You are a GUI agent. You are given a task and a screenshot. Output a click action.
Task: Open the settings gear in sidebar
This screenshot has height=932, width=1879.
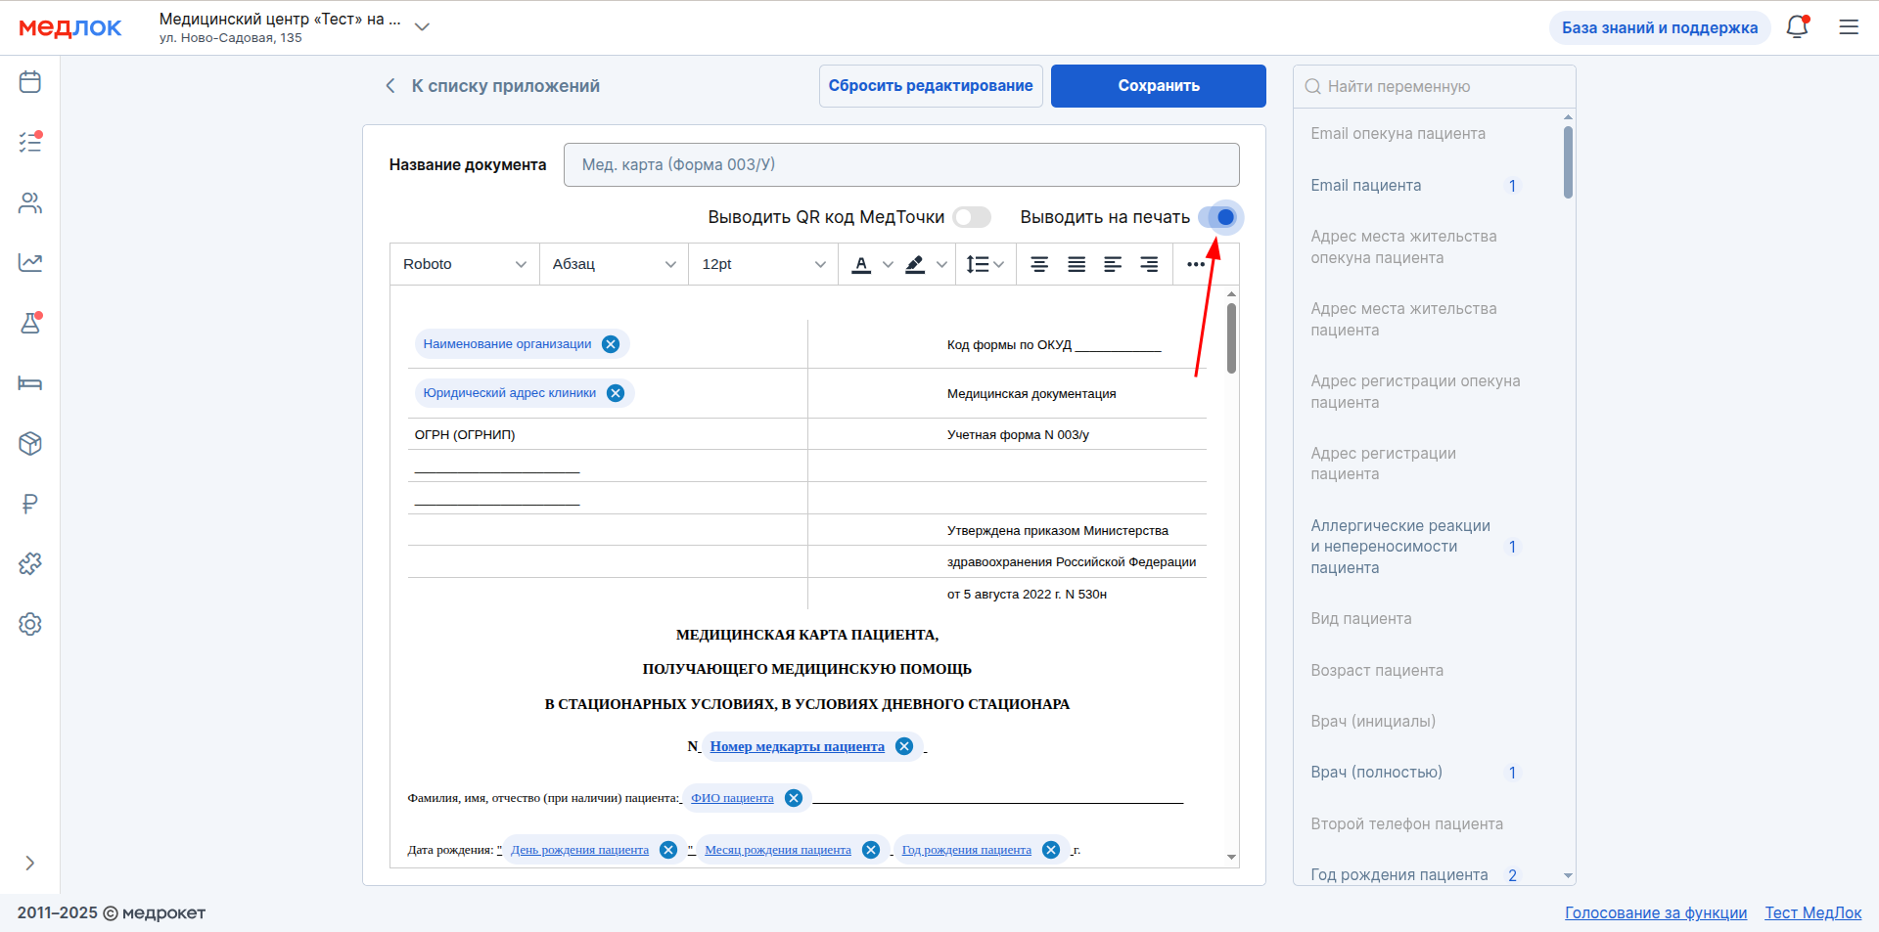[30, 624]
